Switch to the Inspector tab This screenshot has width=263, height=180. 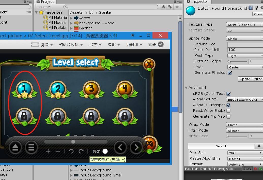(x=197, y=2)
